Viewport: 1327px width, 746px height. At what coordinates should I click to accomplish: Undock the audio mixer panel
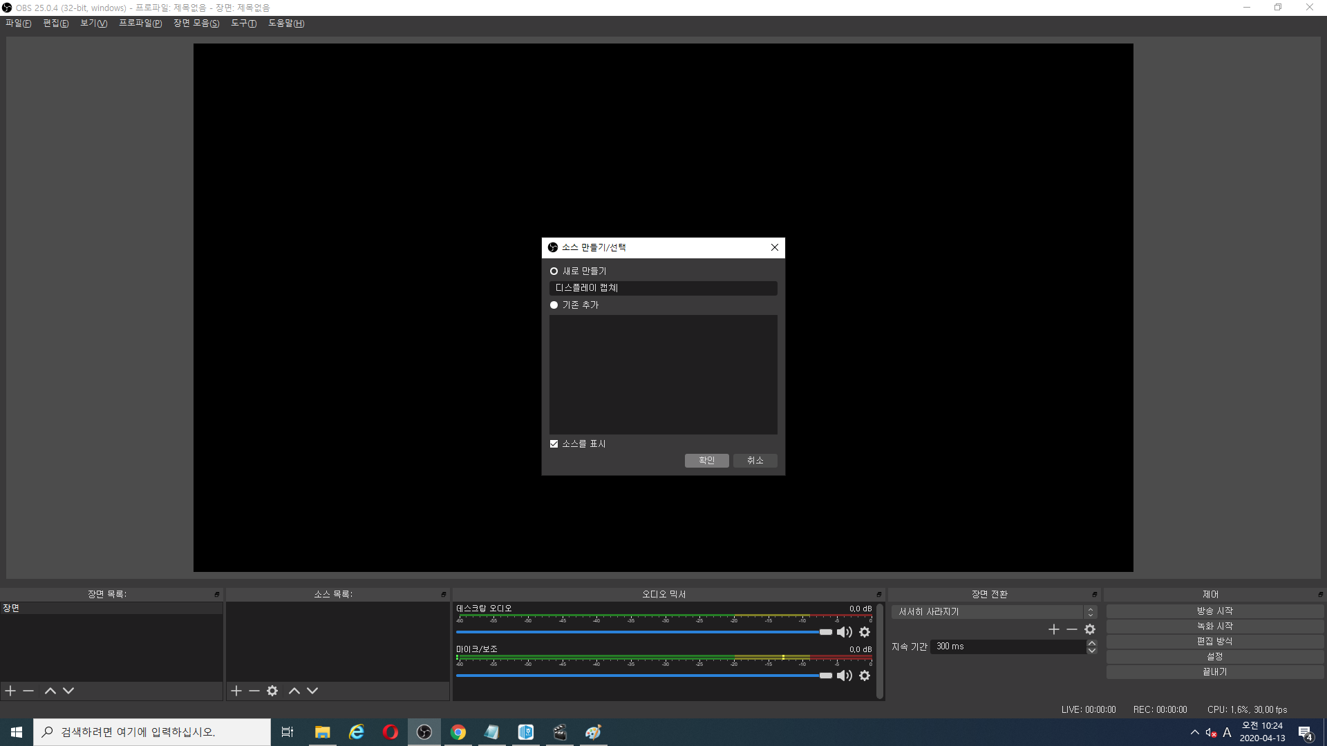(x=878, y=595)
